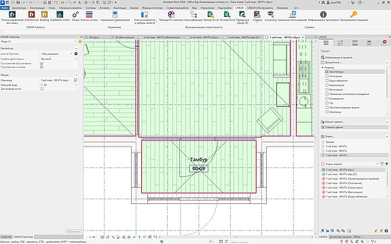Click the filter funnel icon for floor plans

point(381,164)
